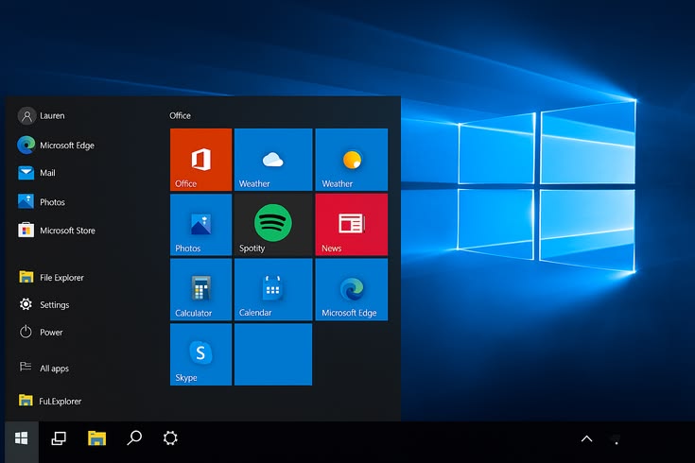The width and height of the screenshot is (695, 463).
Task: Open Microsoft Store from the app list
Action: pos(57,231)
